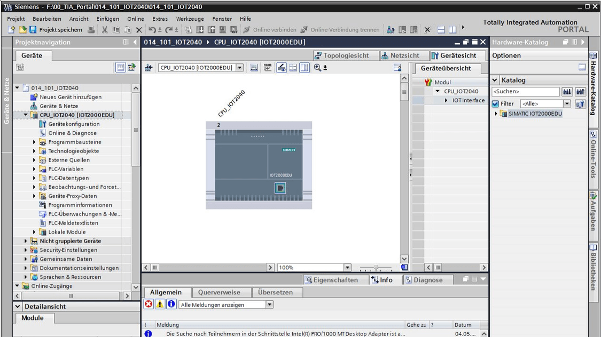
Task: Open an existing project via toolbar icon
Action: click(22, 29)
